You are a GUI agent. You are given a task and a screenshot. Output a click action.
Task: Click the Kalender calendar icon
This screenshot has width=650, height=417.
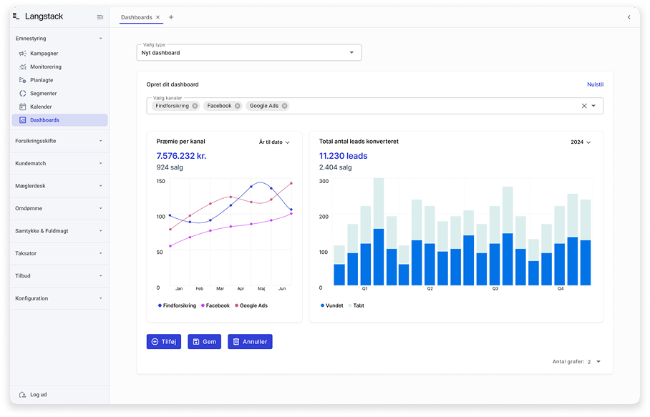coord(23,107)
